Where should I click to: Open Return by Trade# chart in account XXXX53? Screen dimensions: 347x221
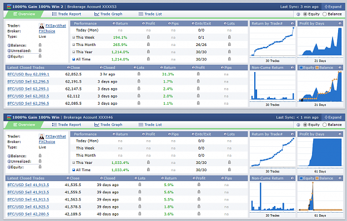(x=273, y=42)
